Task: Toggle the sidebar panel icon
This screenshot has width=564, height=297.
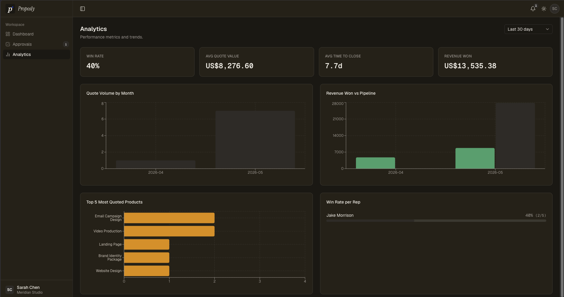Action: (x=83, y=9)
